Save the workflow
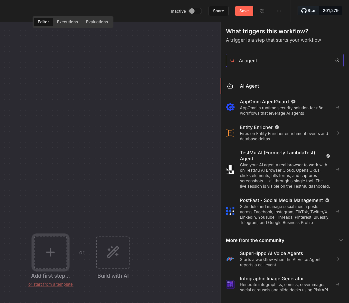Screen dimensions: 349x303 pyautogui.click(x=244, y=11)
